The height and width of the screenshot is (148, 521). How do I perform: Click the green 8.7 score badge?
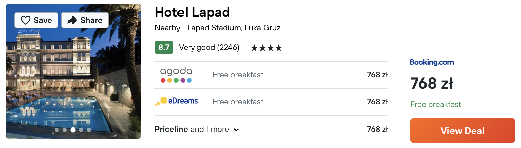tap(164, 48)
